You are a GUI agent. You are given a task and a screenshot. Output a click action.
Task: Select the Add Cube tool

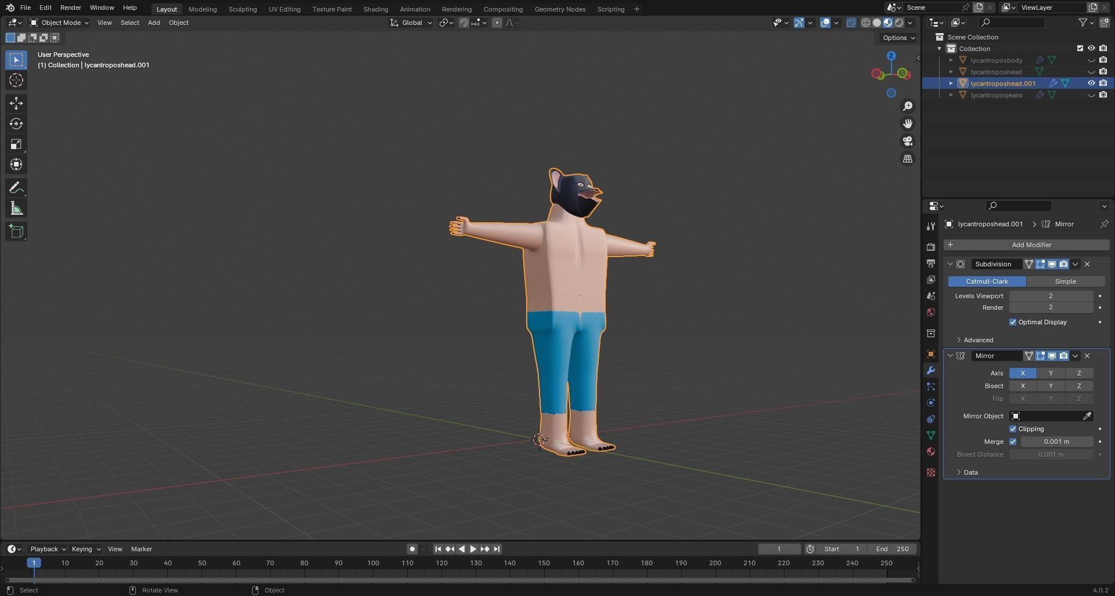click(16, 232)
